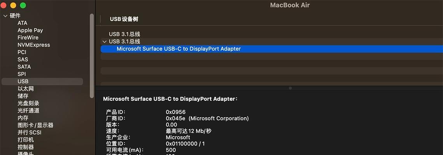The height and width of the screenshot is (155, 443).
Task: Click the pane divider handle dot
Action: 290,88
